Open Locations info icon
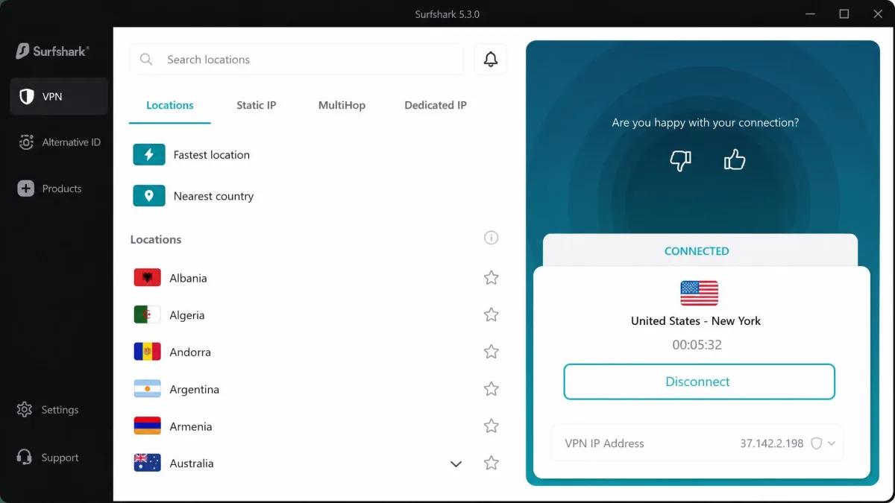This screenshot has height=503, width=895. click(491, 238)
